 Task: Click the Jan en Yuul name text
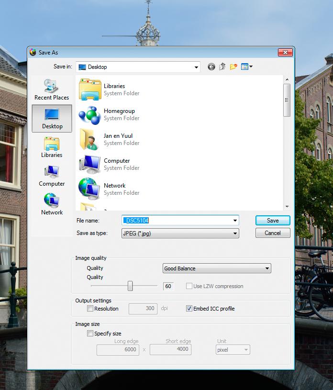pyautogui.click(x=118, y=136)
